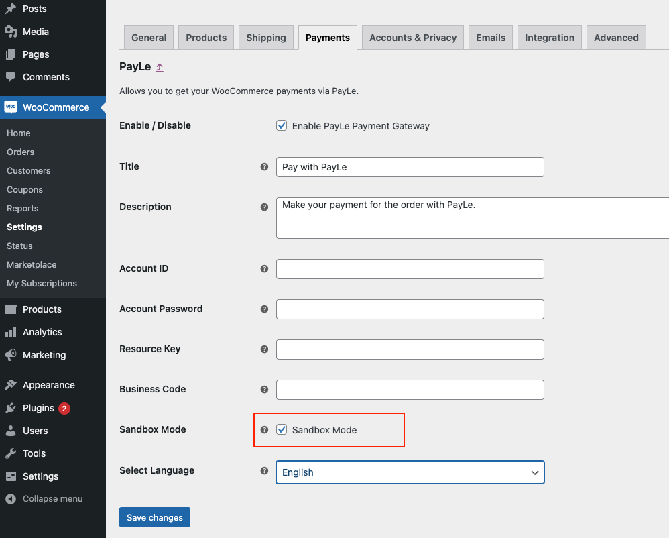Click the WooCommerce logo icon
The image size is (669, 538).
[11, 107]
